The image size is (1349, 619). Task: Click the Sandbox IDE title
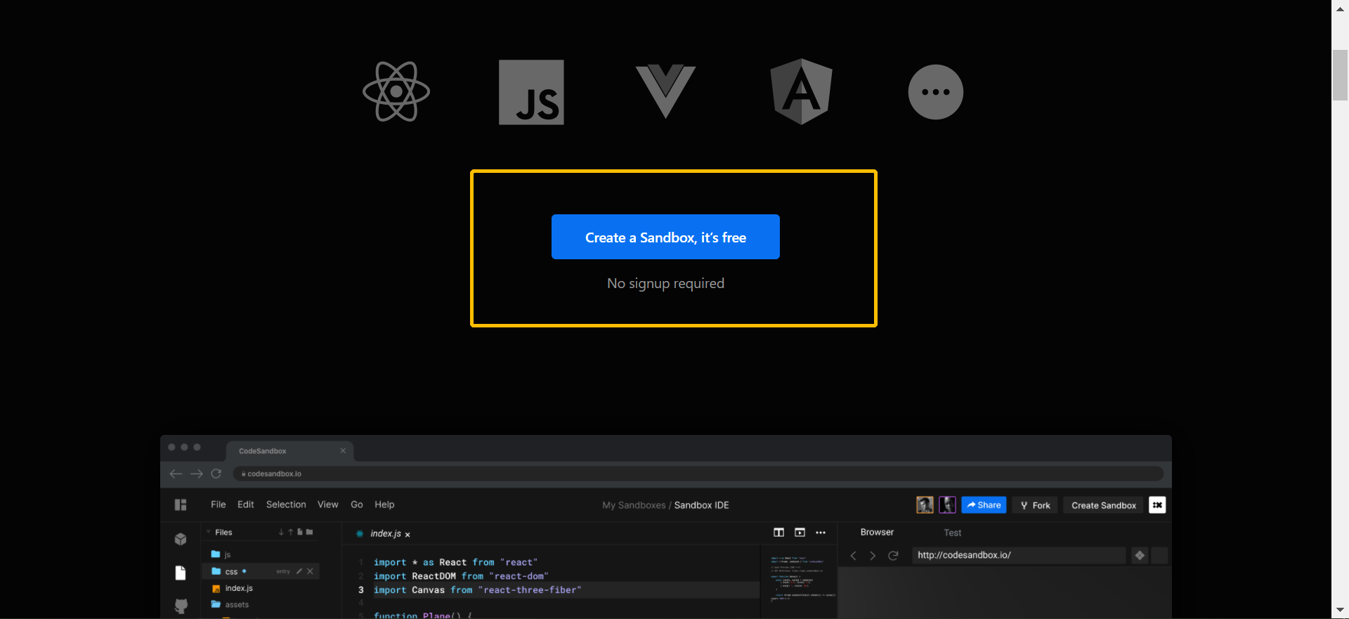(x=702, y=505)
